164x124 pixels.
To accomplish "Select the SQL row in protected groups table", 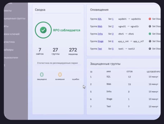I will (x=125, y=77).
